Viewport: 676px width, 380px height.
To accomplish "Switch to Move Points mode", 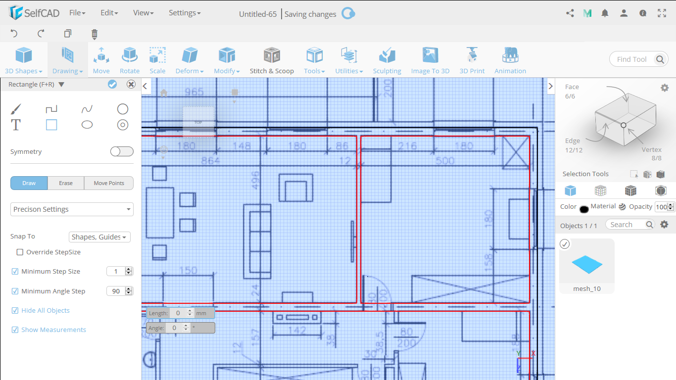I will pos(109,183).
